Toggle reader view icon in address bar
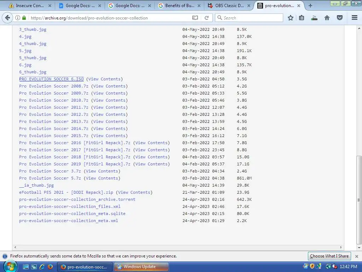 pyautogui.click(x=195, y=18)
